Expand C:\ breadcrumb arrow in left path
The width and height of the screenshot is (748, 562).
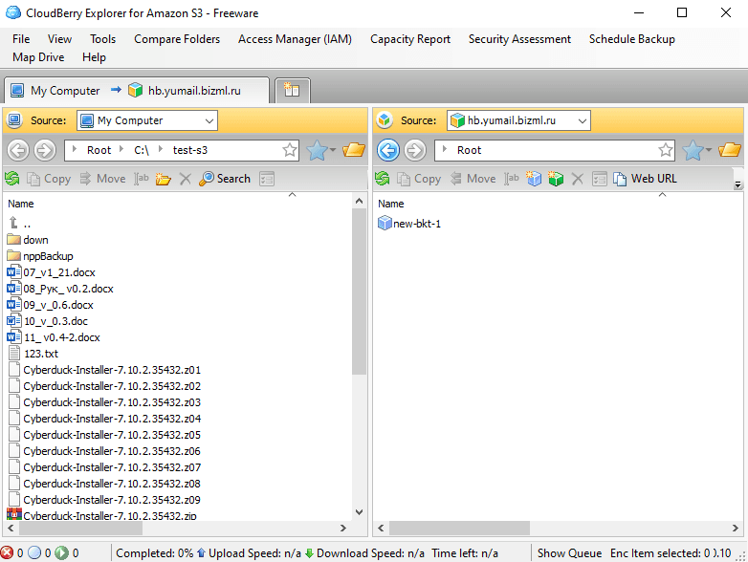[121, 149]
